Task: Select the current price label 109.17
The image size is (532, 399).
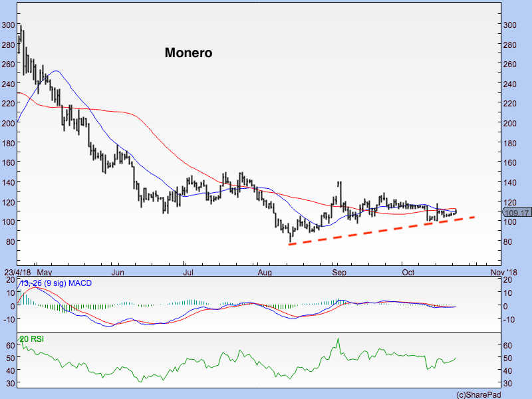Action: 517,213
